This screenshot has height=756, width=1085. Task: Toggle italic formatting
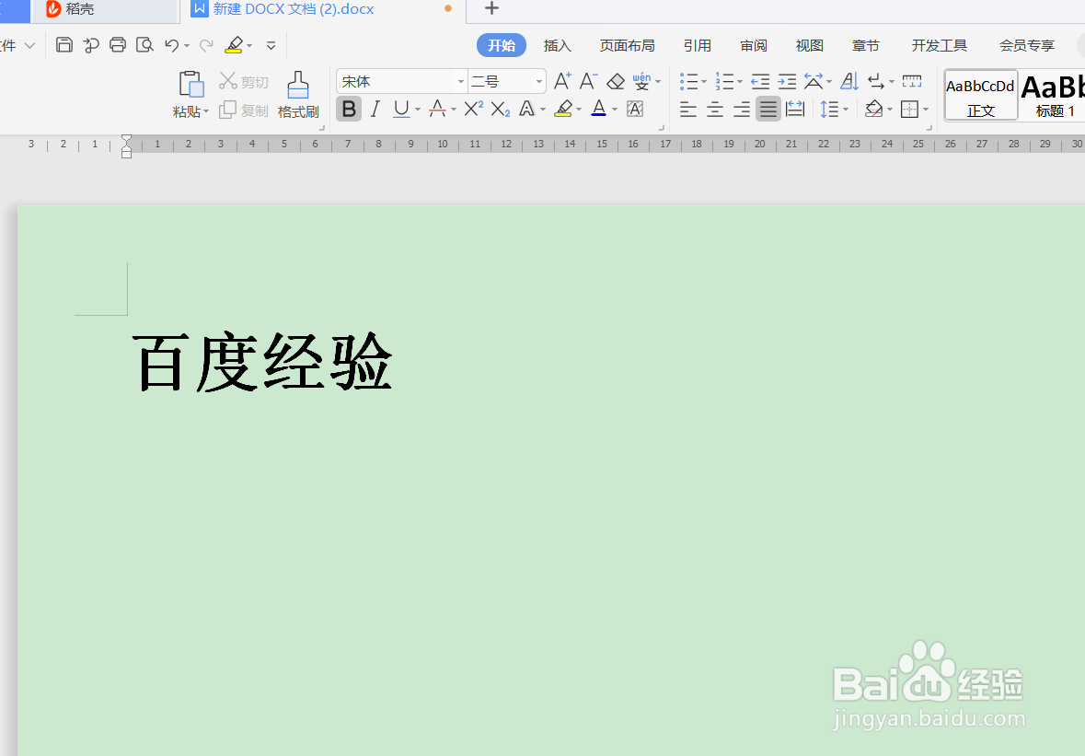click(375, 109)
